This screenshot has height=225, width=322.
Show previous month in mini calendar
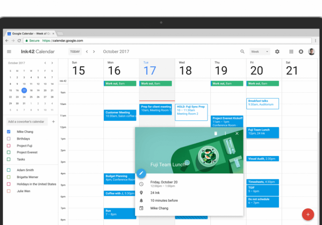tap(45, 63)
